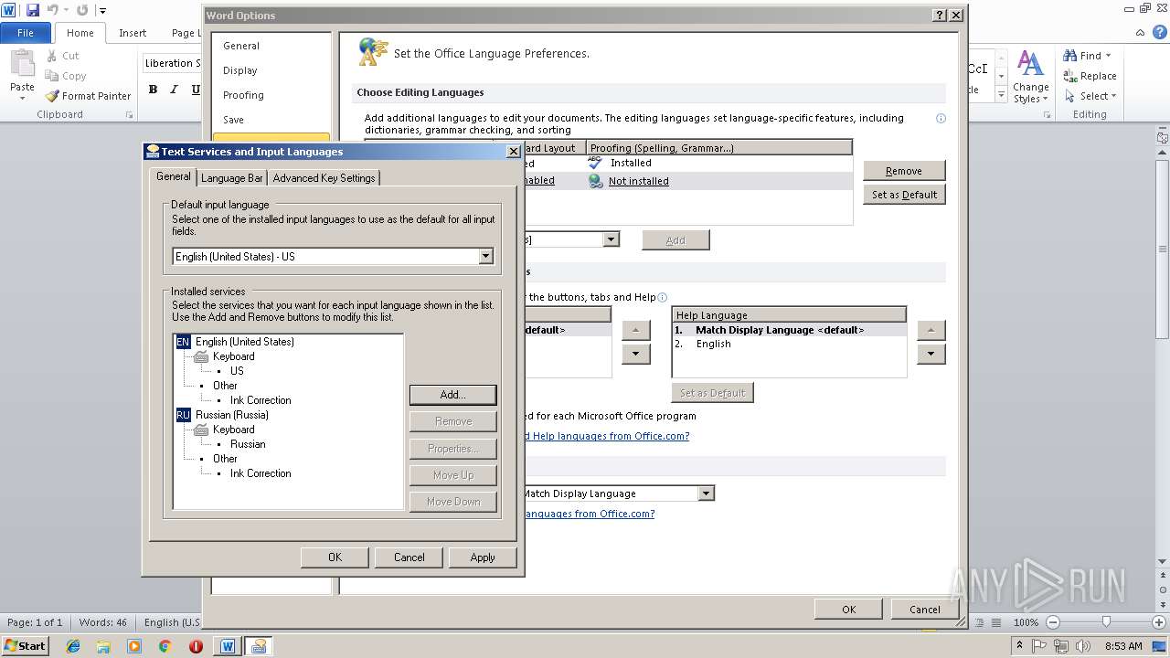Select Display category in Word Options
The image size is (1170, 658).
(271, 70)
